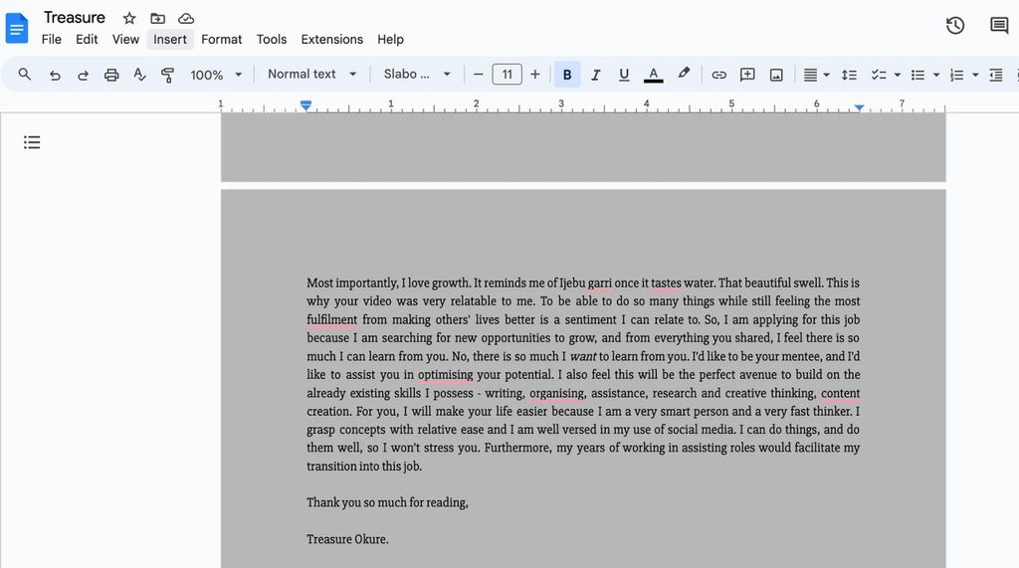This screenshot has width=1019, height=568.
Task: Print the document
Action: point(111,75)
